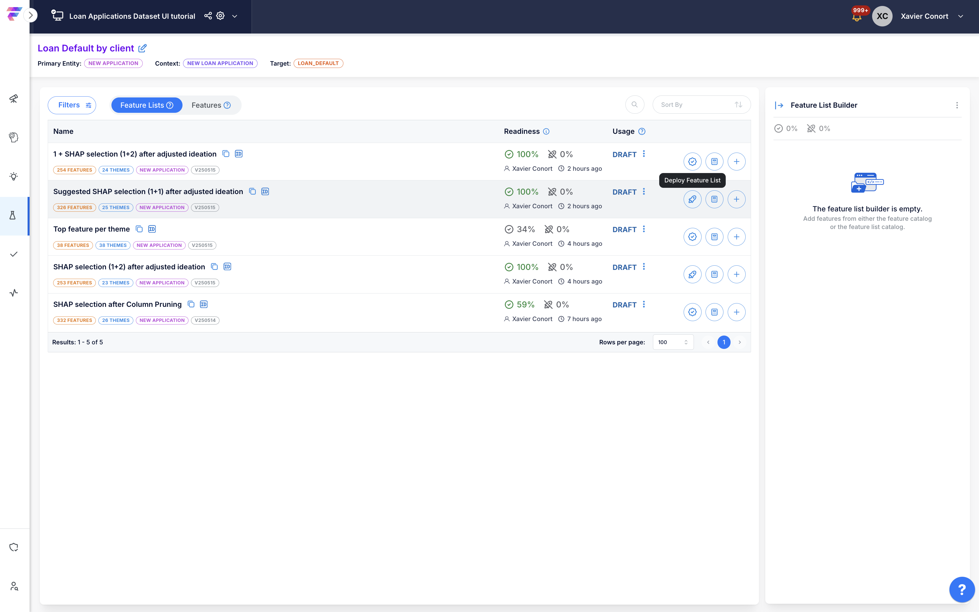Add 'Top feature per theme' to the builder

tap(737, 237)
